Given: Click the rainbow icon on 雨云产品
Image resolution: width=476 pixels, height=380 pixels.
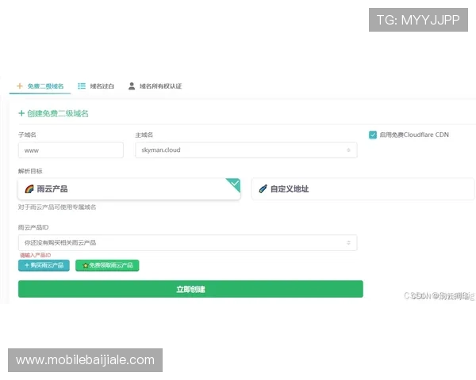Looking at the screenshot, I should (29, 189).
